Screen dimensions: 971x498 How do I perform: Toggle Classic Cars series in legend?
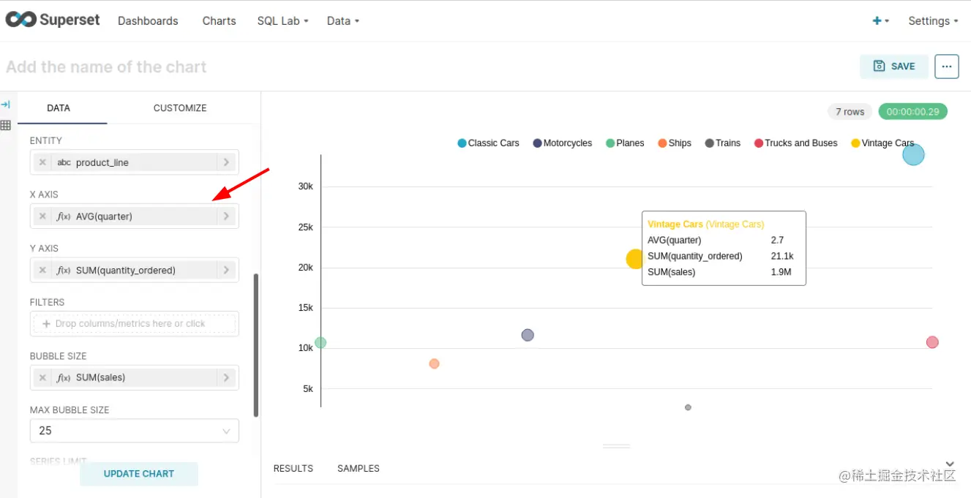(488, 143)
